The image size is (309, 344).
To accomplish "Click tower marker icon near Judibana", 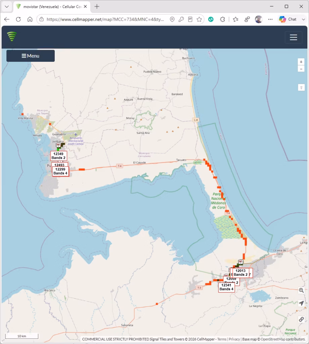I will pyautogui.click(x=58, y=145).
